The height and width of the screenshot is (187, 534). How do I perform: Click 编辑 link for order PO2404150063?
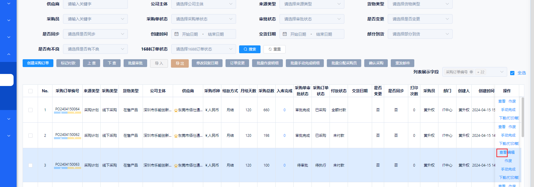pos(511,152)
